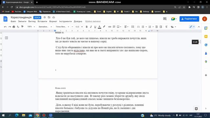Open the input tools language dropdown

click(173, 27)
